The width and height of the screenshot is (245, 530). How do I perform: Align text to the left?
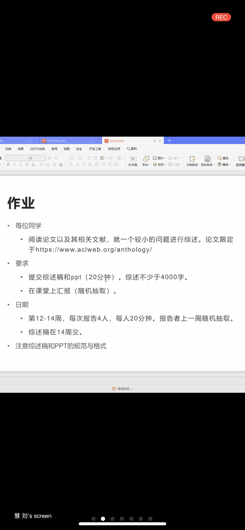72,164
